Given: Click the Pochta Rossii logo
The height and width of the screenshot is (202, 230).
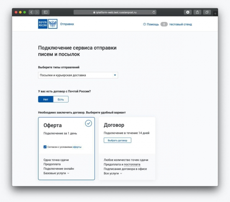Looking at the screenshot, I should tap(48, 24).
